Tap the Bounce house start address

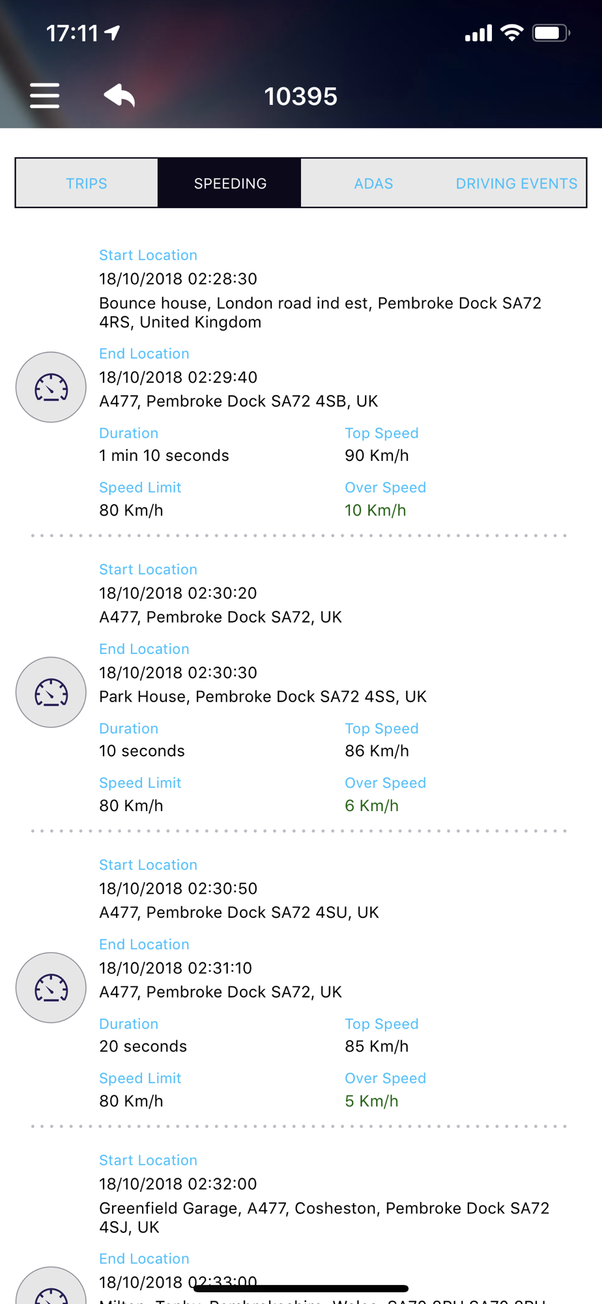319,312
